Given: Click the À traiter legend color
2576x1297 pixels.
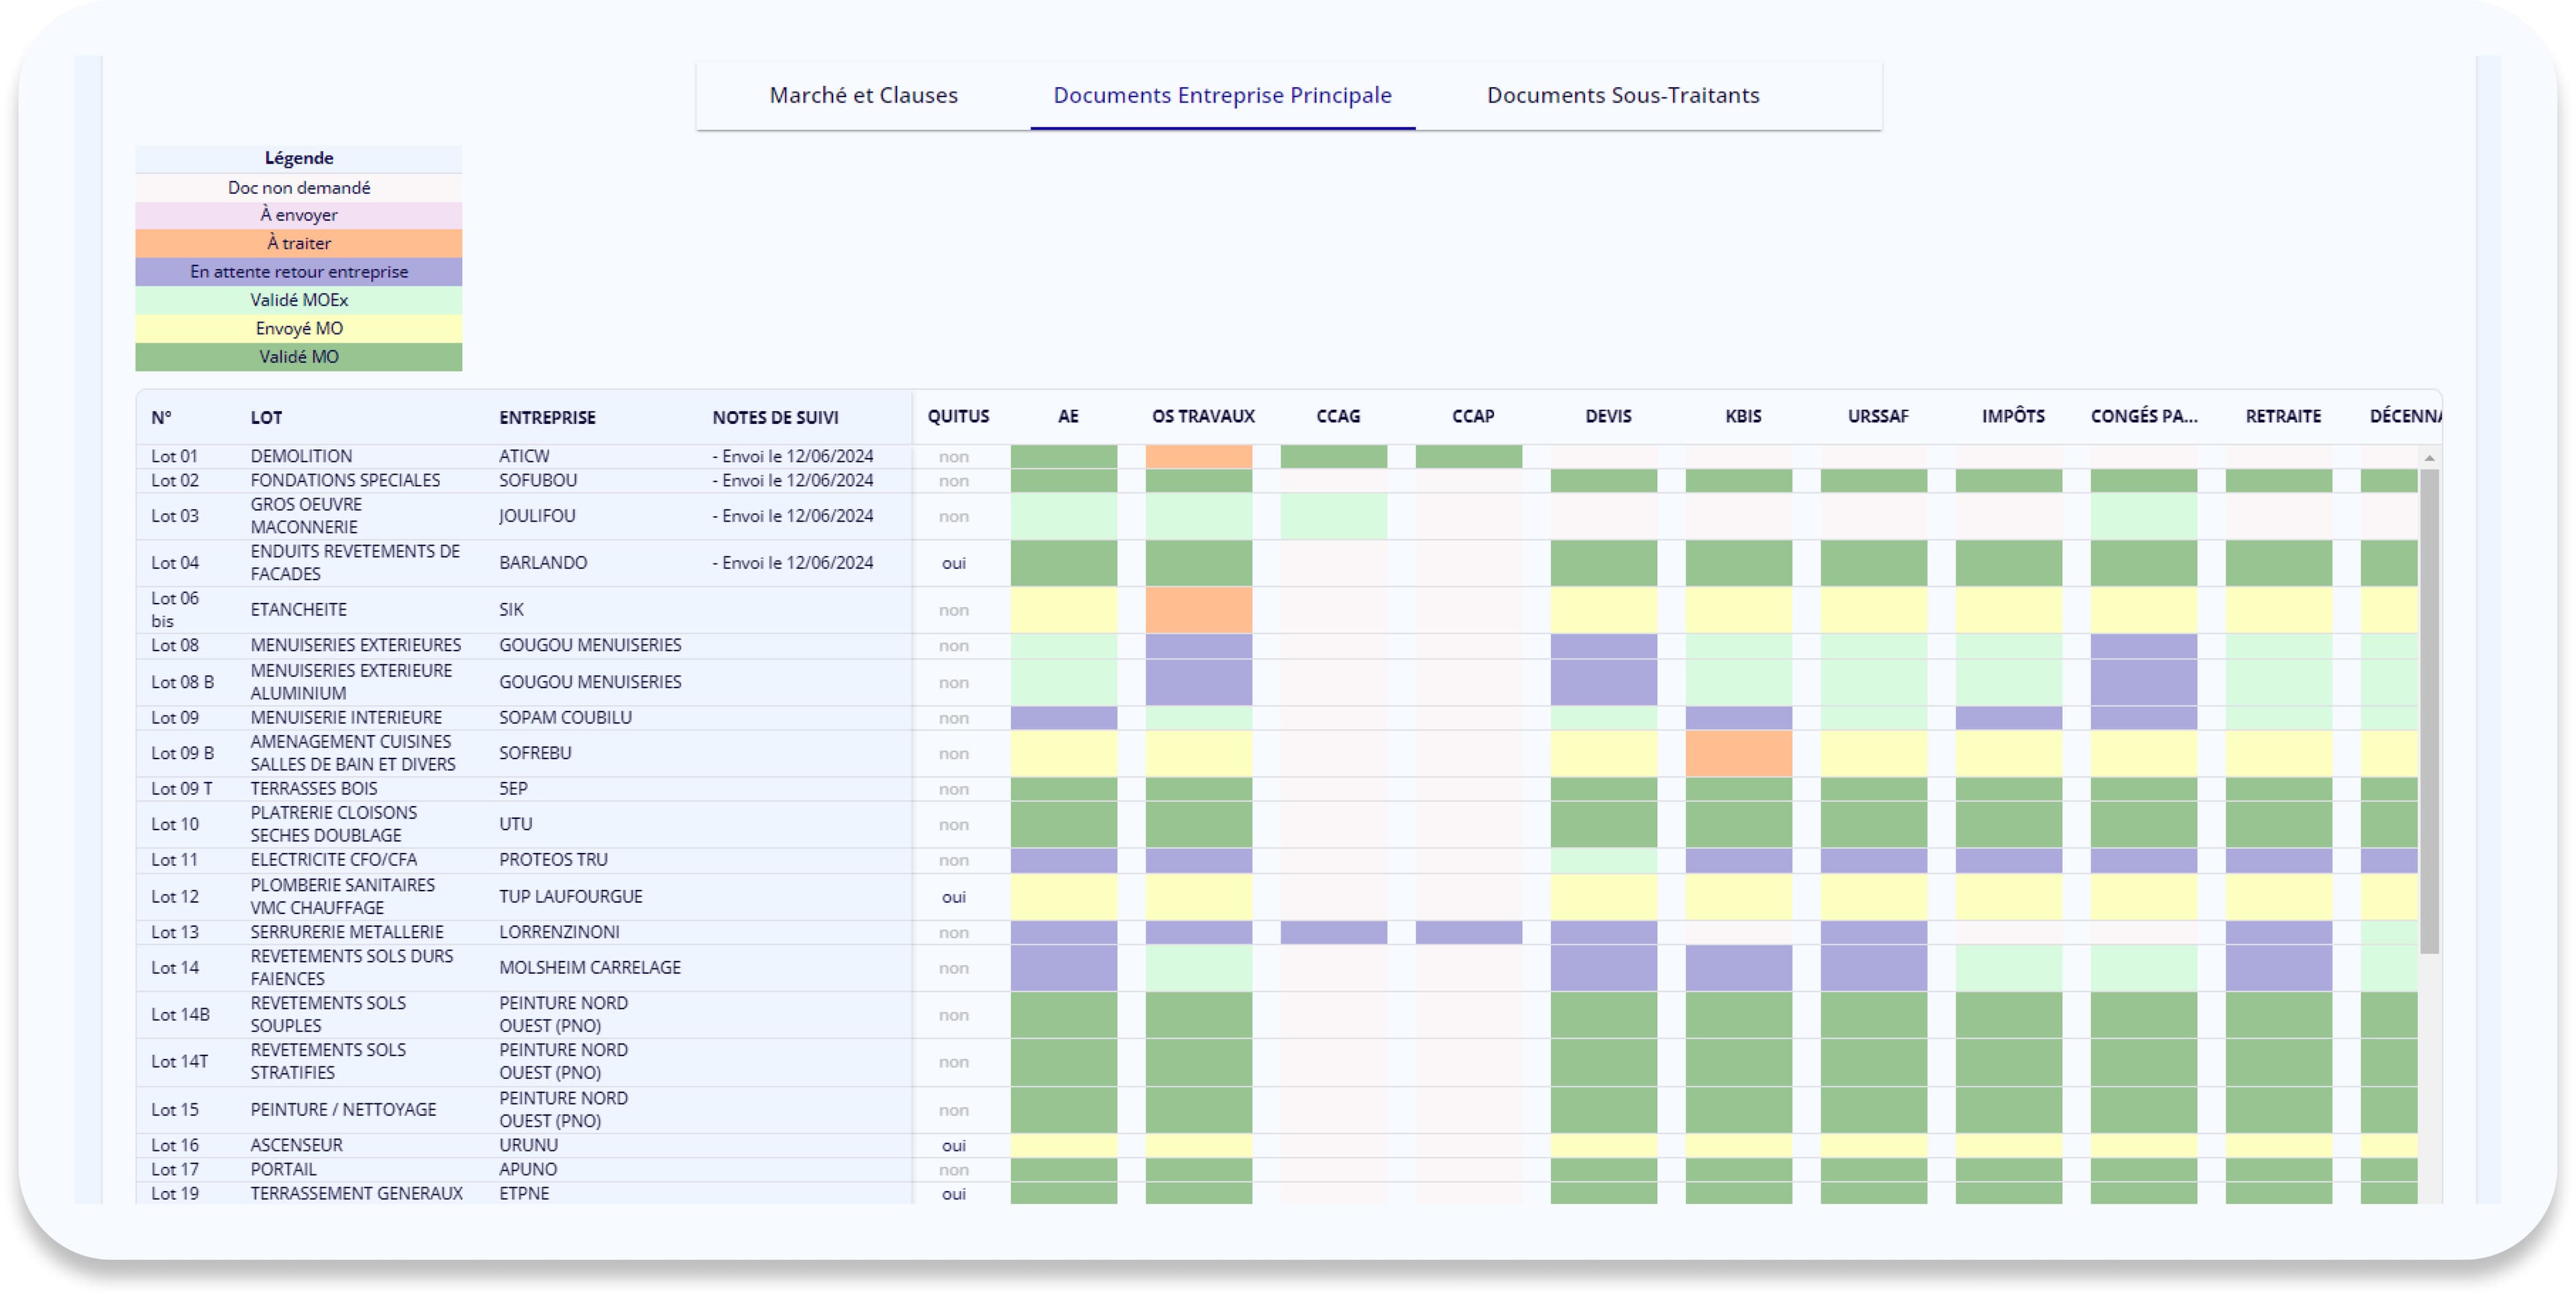Looking at the screenshot, I should (298, 243).
